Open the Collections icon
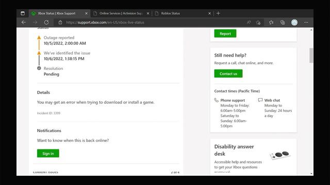This screenshot has width=330, height=185. (283, 22)
